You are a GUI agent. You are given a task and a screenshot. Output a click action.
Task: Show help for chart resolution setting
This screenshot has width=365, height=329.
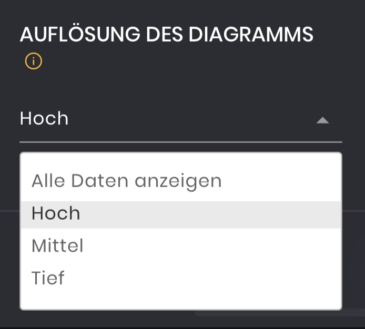33,61
